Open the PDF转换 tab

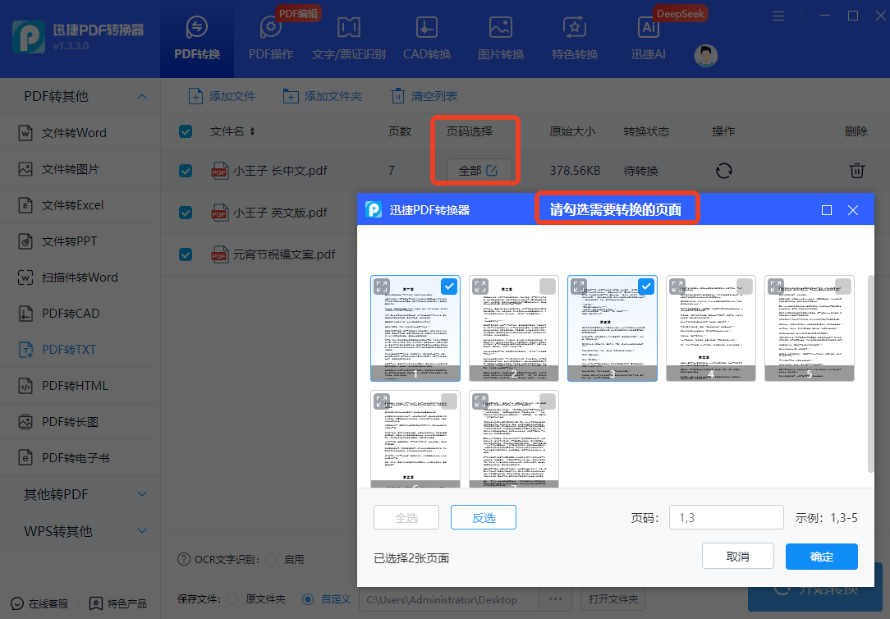tap(197, 39)
